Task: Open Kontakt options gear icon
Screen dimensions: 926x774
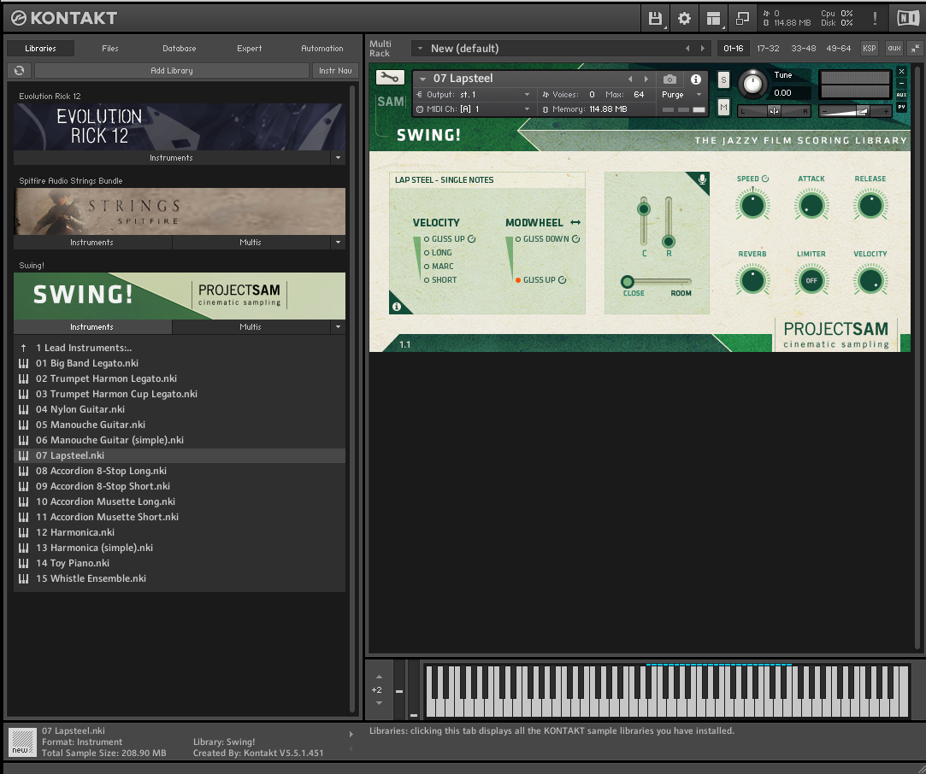Action: [684, 19]
